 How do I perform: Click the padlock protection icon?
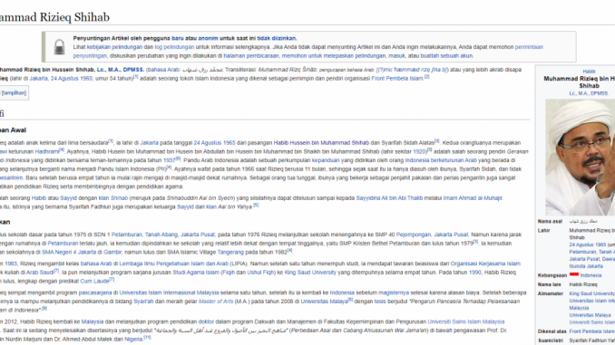pos(59,46)
